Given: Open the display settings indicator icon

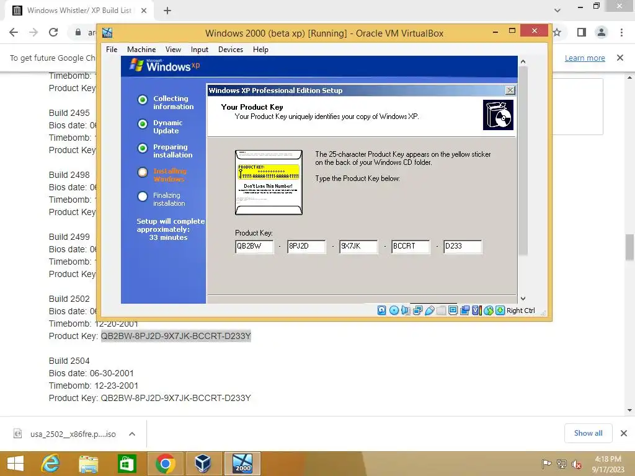Looking at the screenshot, I should pyautogui.click(x=453, y=311).
